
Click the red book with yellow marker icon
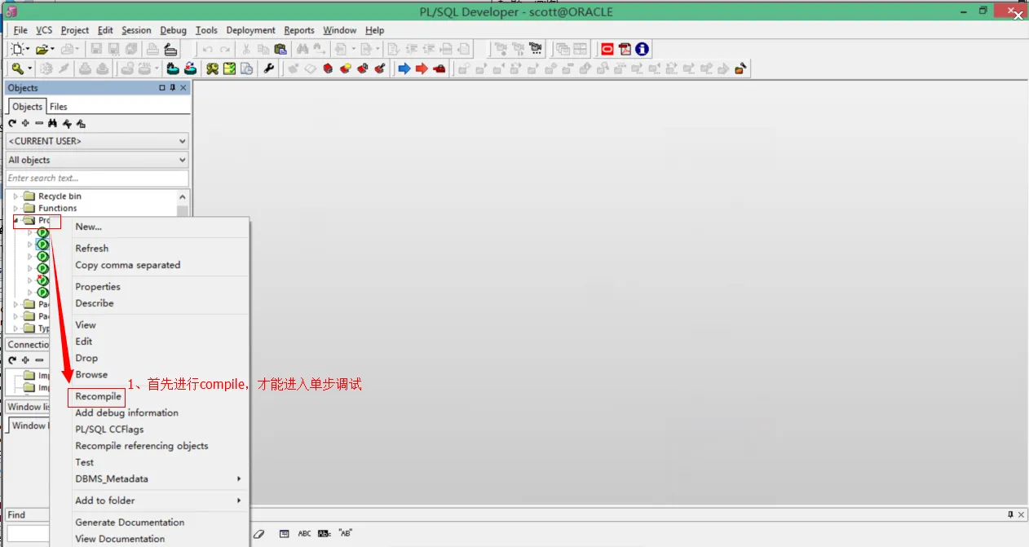[346, 68]
